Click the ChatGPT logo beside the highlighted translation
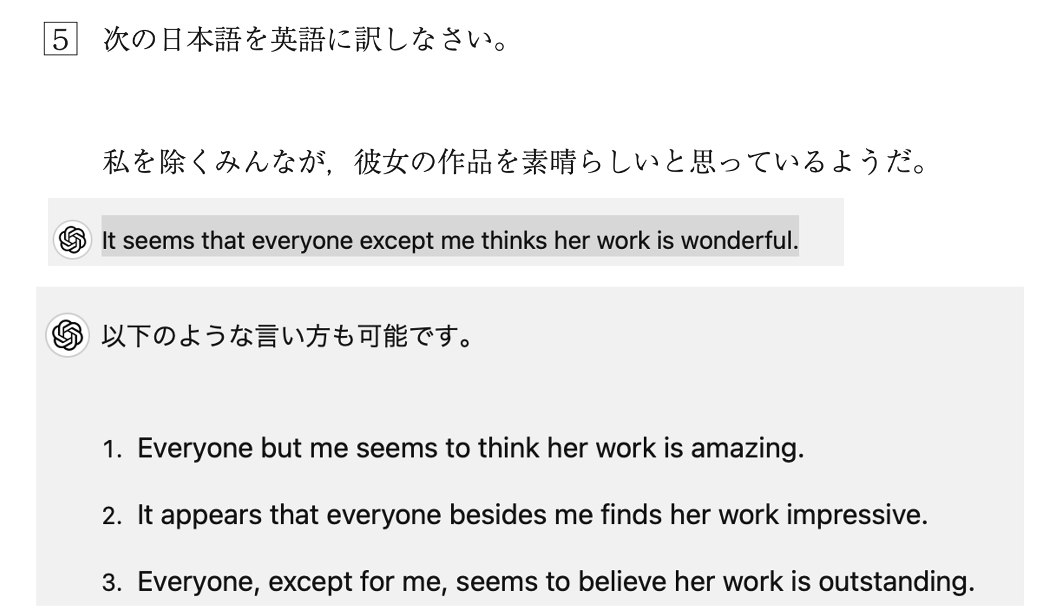Screen dimensions: 1052x615 tap(72, 240)
